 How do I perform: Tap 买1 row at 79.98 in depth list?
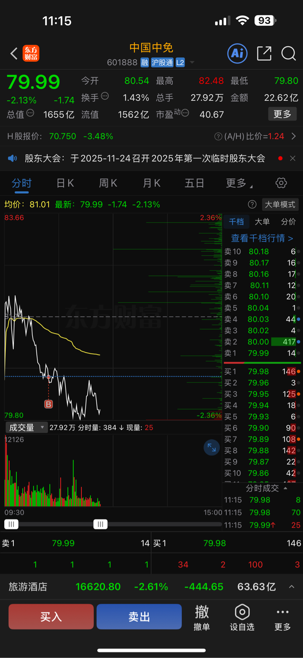(x=262, y=371)
